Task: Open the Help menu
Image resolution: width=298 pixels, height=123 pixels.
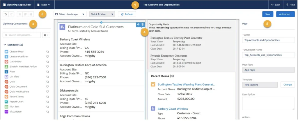Action: click(290, 5)
